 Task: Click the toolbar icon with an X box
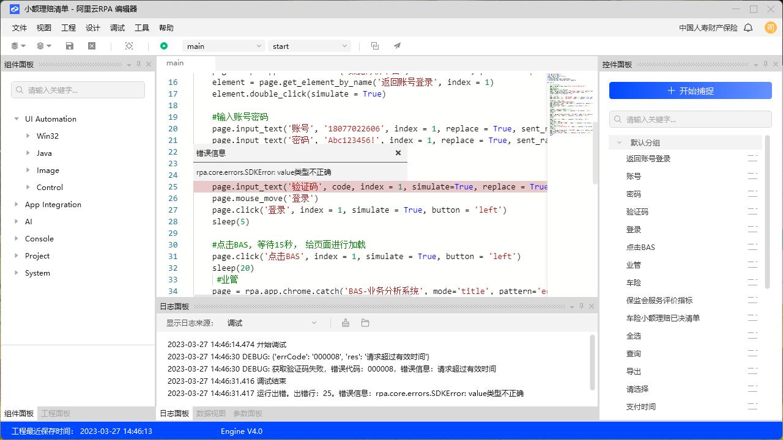[x=92, y=46]
